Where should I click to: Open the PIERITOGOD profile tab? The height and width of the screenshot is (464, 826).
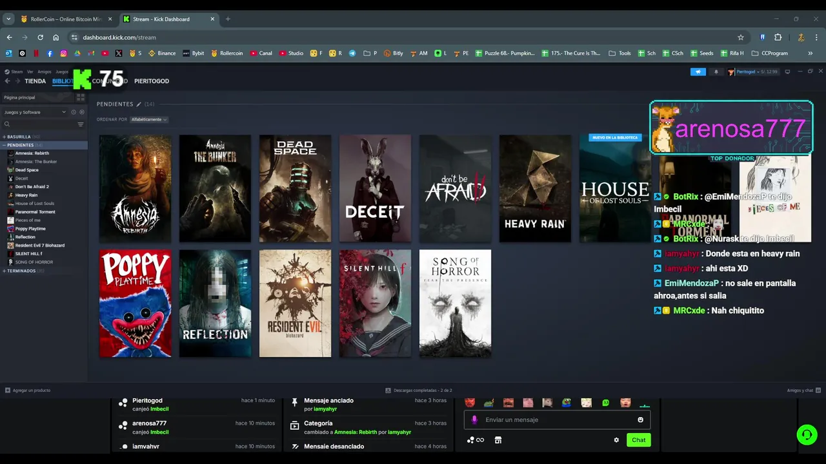pyautogui.click(x=152, y=81)
